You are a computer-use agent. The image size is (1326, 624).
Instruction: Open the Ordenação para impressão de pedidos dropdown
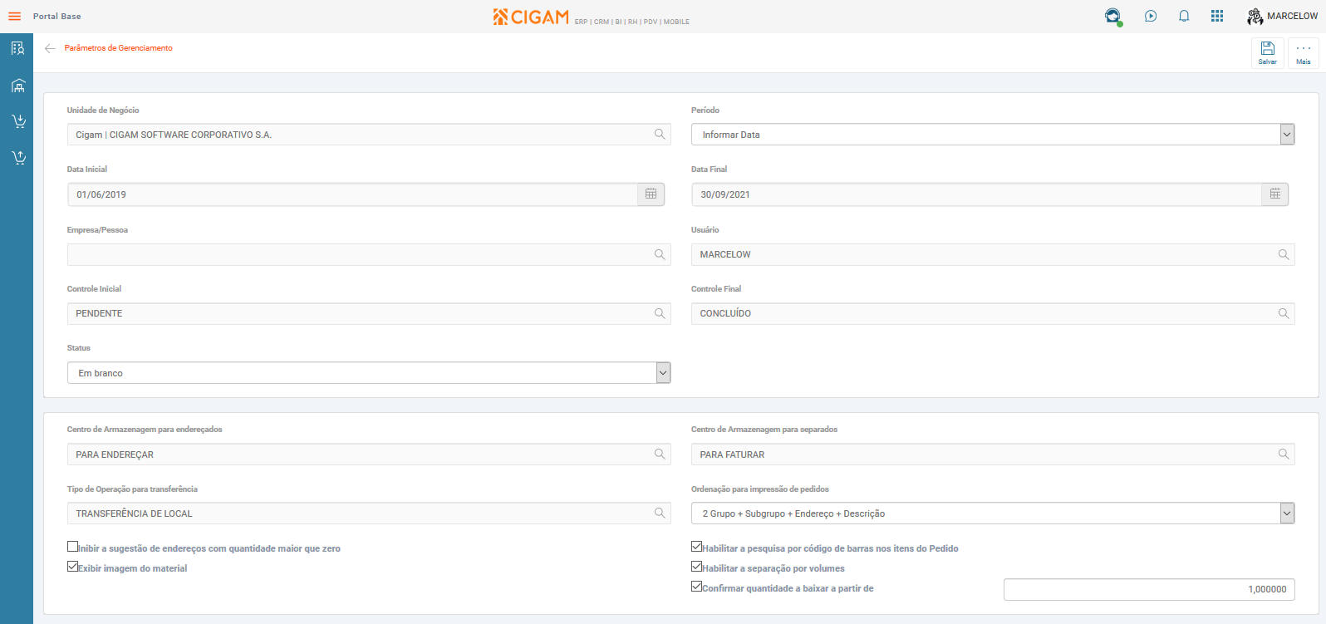click(993, 513)
